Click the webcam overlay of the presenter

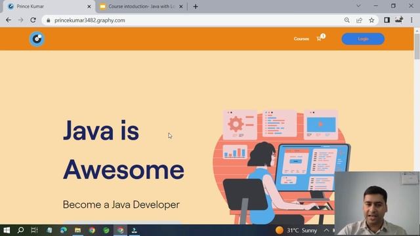click(x=377, y=203)
